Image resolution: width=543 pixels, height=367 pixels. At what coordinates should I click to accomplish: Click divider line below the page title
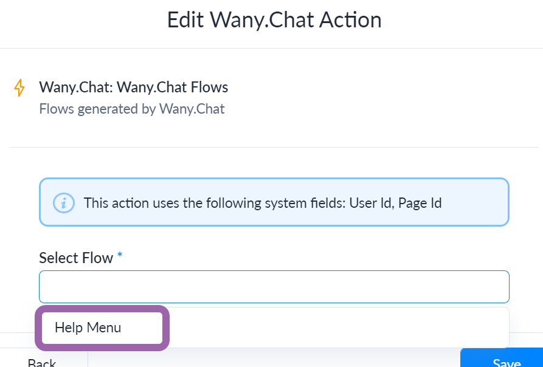[x=271, y=49]
